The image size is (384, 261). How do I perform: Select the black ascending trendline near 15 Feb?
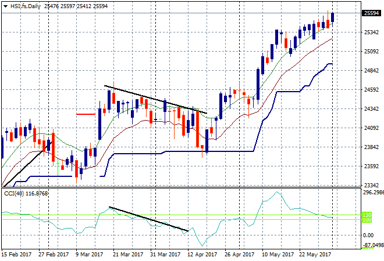pos(27,164)
